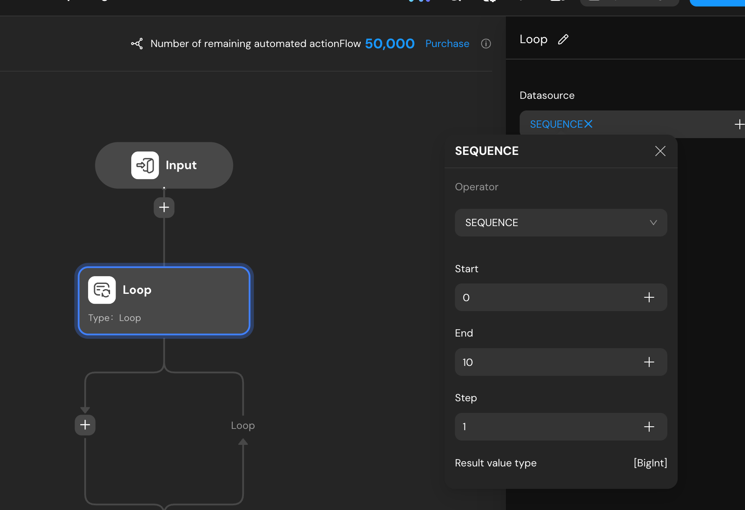Add a step below the Input node
The height and width of the screenshot is (510, 745).
pos(164,208)
